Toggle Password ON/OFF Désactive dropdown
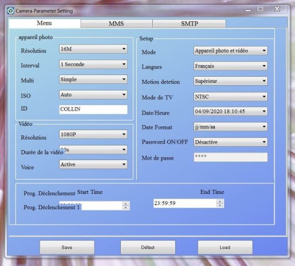Viewport: 295px width, 266px height. point(231,142)
